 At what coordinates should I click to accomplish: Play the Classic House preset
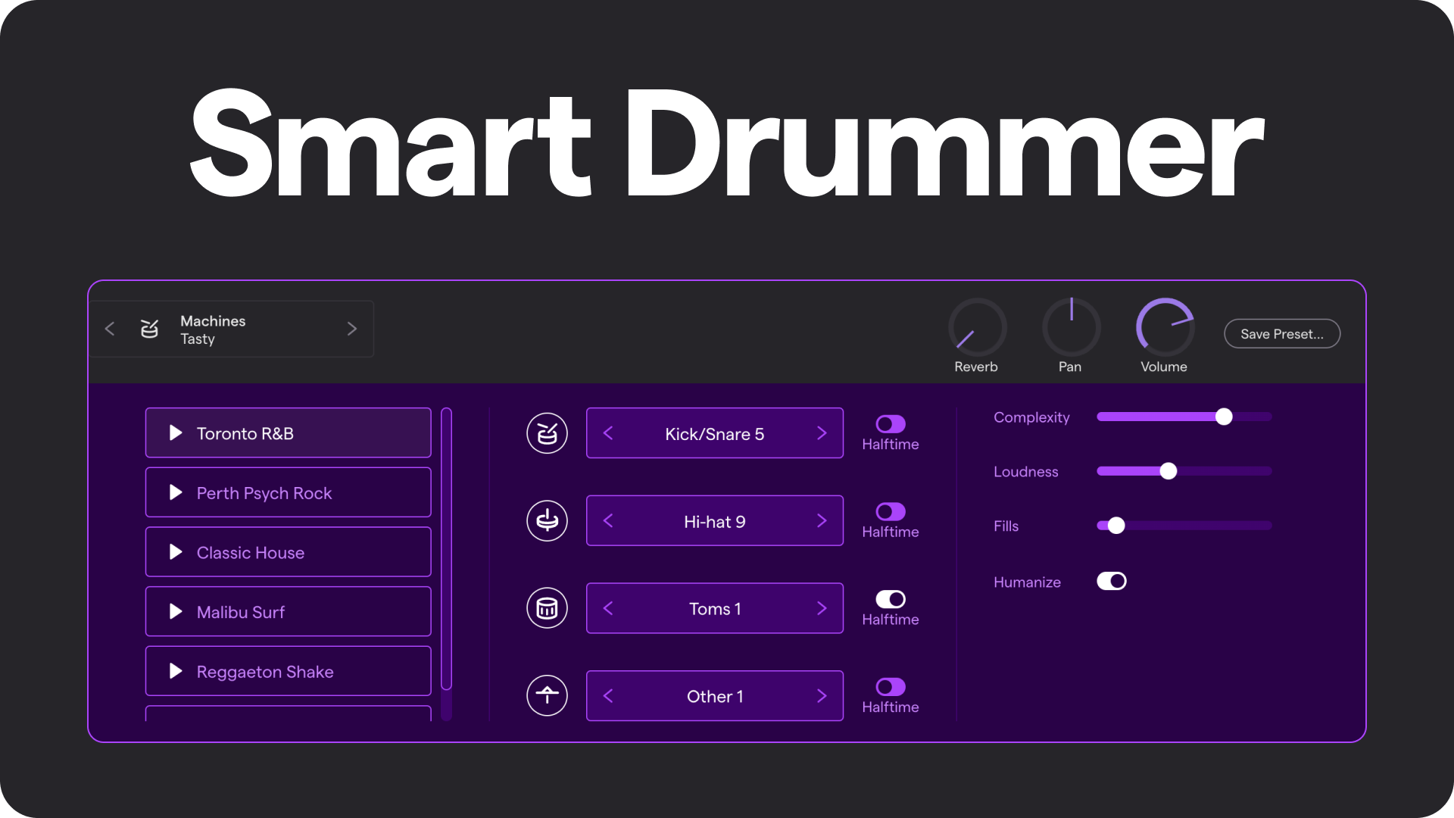(x=176, y=551)
